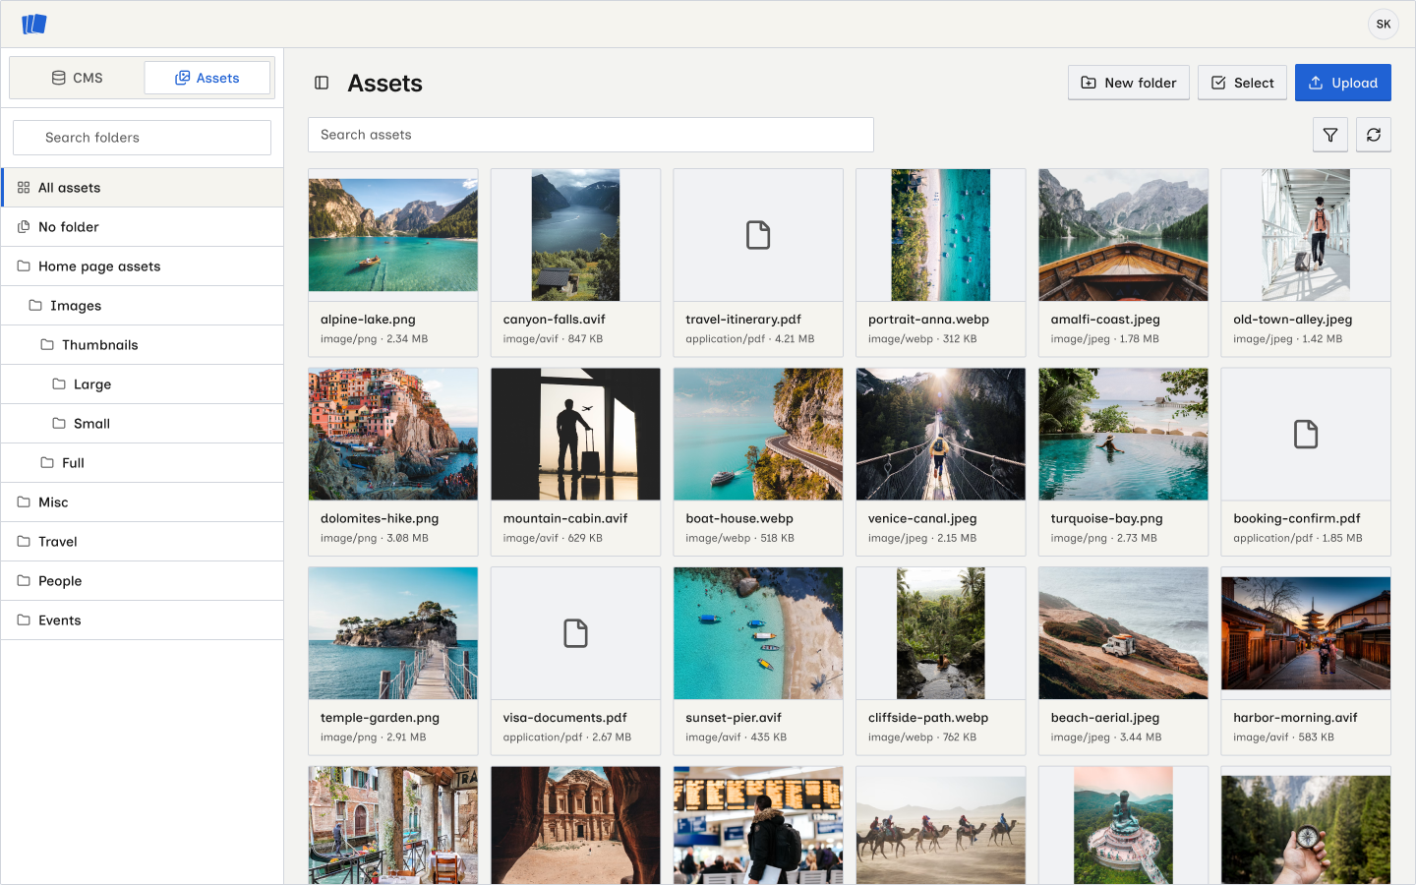
Task: Create a New folder
Action: tap(1129, 83)
